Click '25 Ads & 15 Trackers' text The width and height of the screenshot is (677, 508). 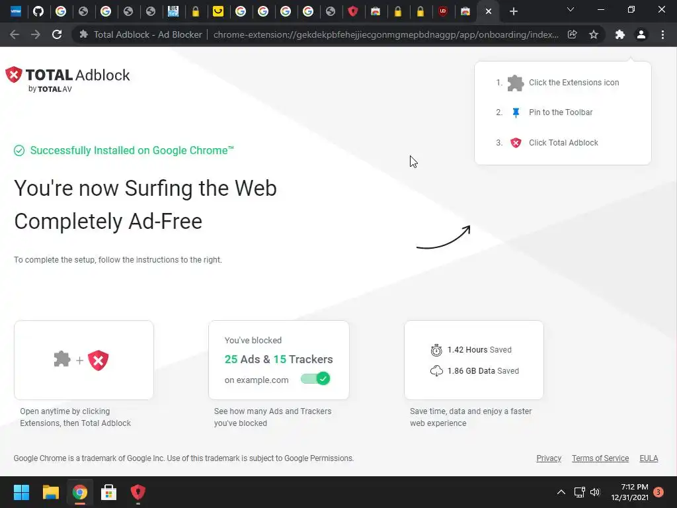pos(278,359)
